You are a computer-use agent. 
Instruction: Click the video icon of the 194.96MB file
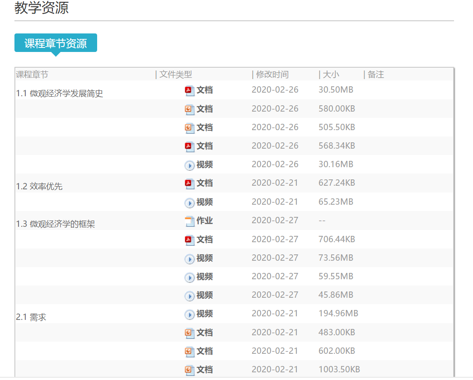pyautogui.click(x=189, y=314)
